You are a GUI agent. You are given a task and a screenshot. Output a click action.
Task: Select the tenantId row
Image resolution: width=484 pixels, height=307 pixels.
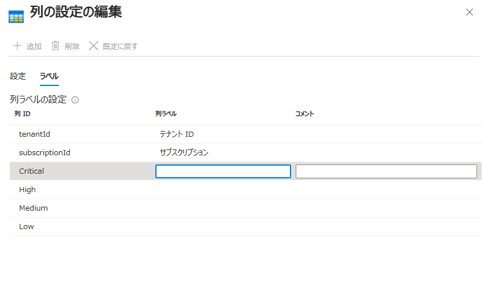click(245, 134)
